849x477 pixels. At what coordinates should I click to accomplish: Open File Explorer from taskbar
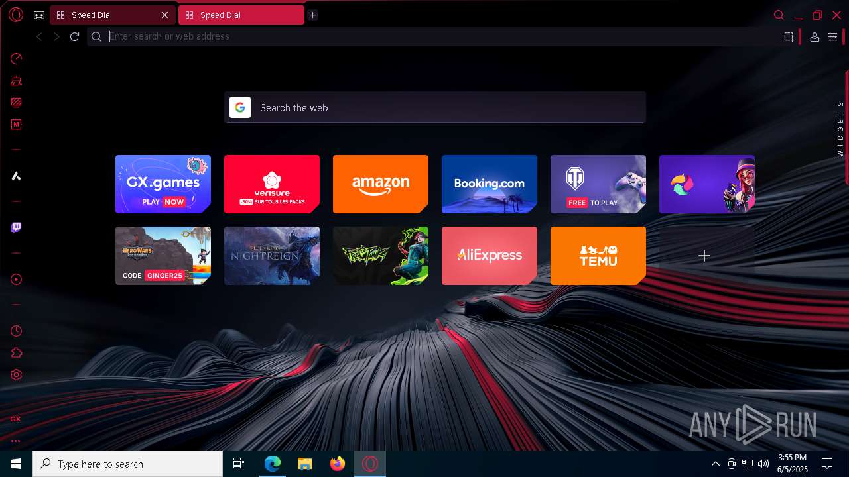(x=305, y=464)
